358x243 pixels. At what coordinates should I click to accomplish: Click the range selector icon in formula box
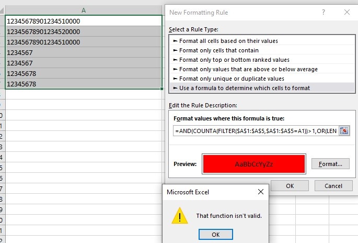point(344,130)
